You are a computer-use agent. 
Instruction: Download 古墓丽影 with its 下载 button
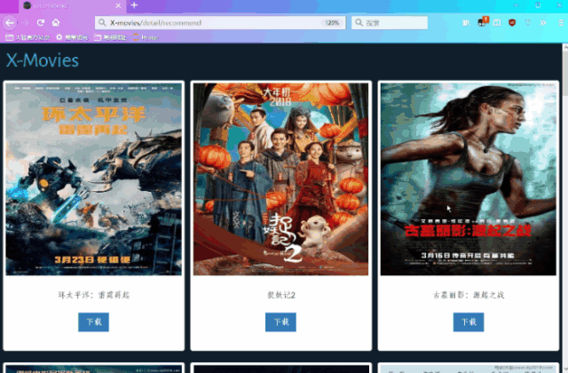coord(469,321)
